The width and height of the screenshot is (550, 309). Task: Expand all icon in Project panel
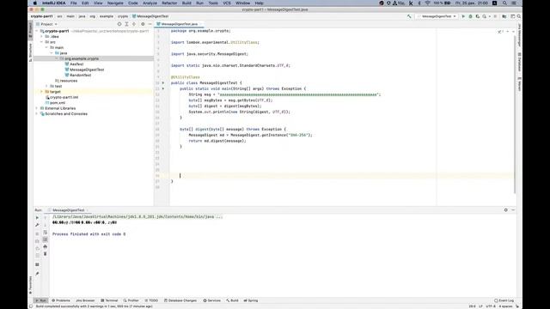(126, 24)
